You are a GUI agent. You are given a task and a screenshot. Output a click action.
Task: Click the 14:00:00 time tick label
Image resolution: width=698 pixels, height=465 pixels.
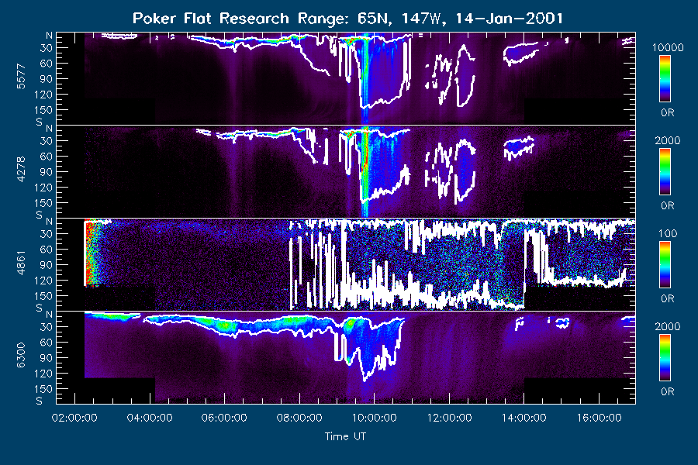pyautogui.click(x=524, y=418)
